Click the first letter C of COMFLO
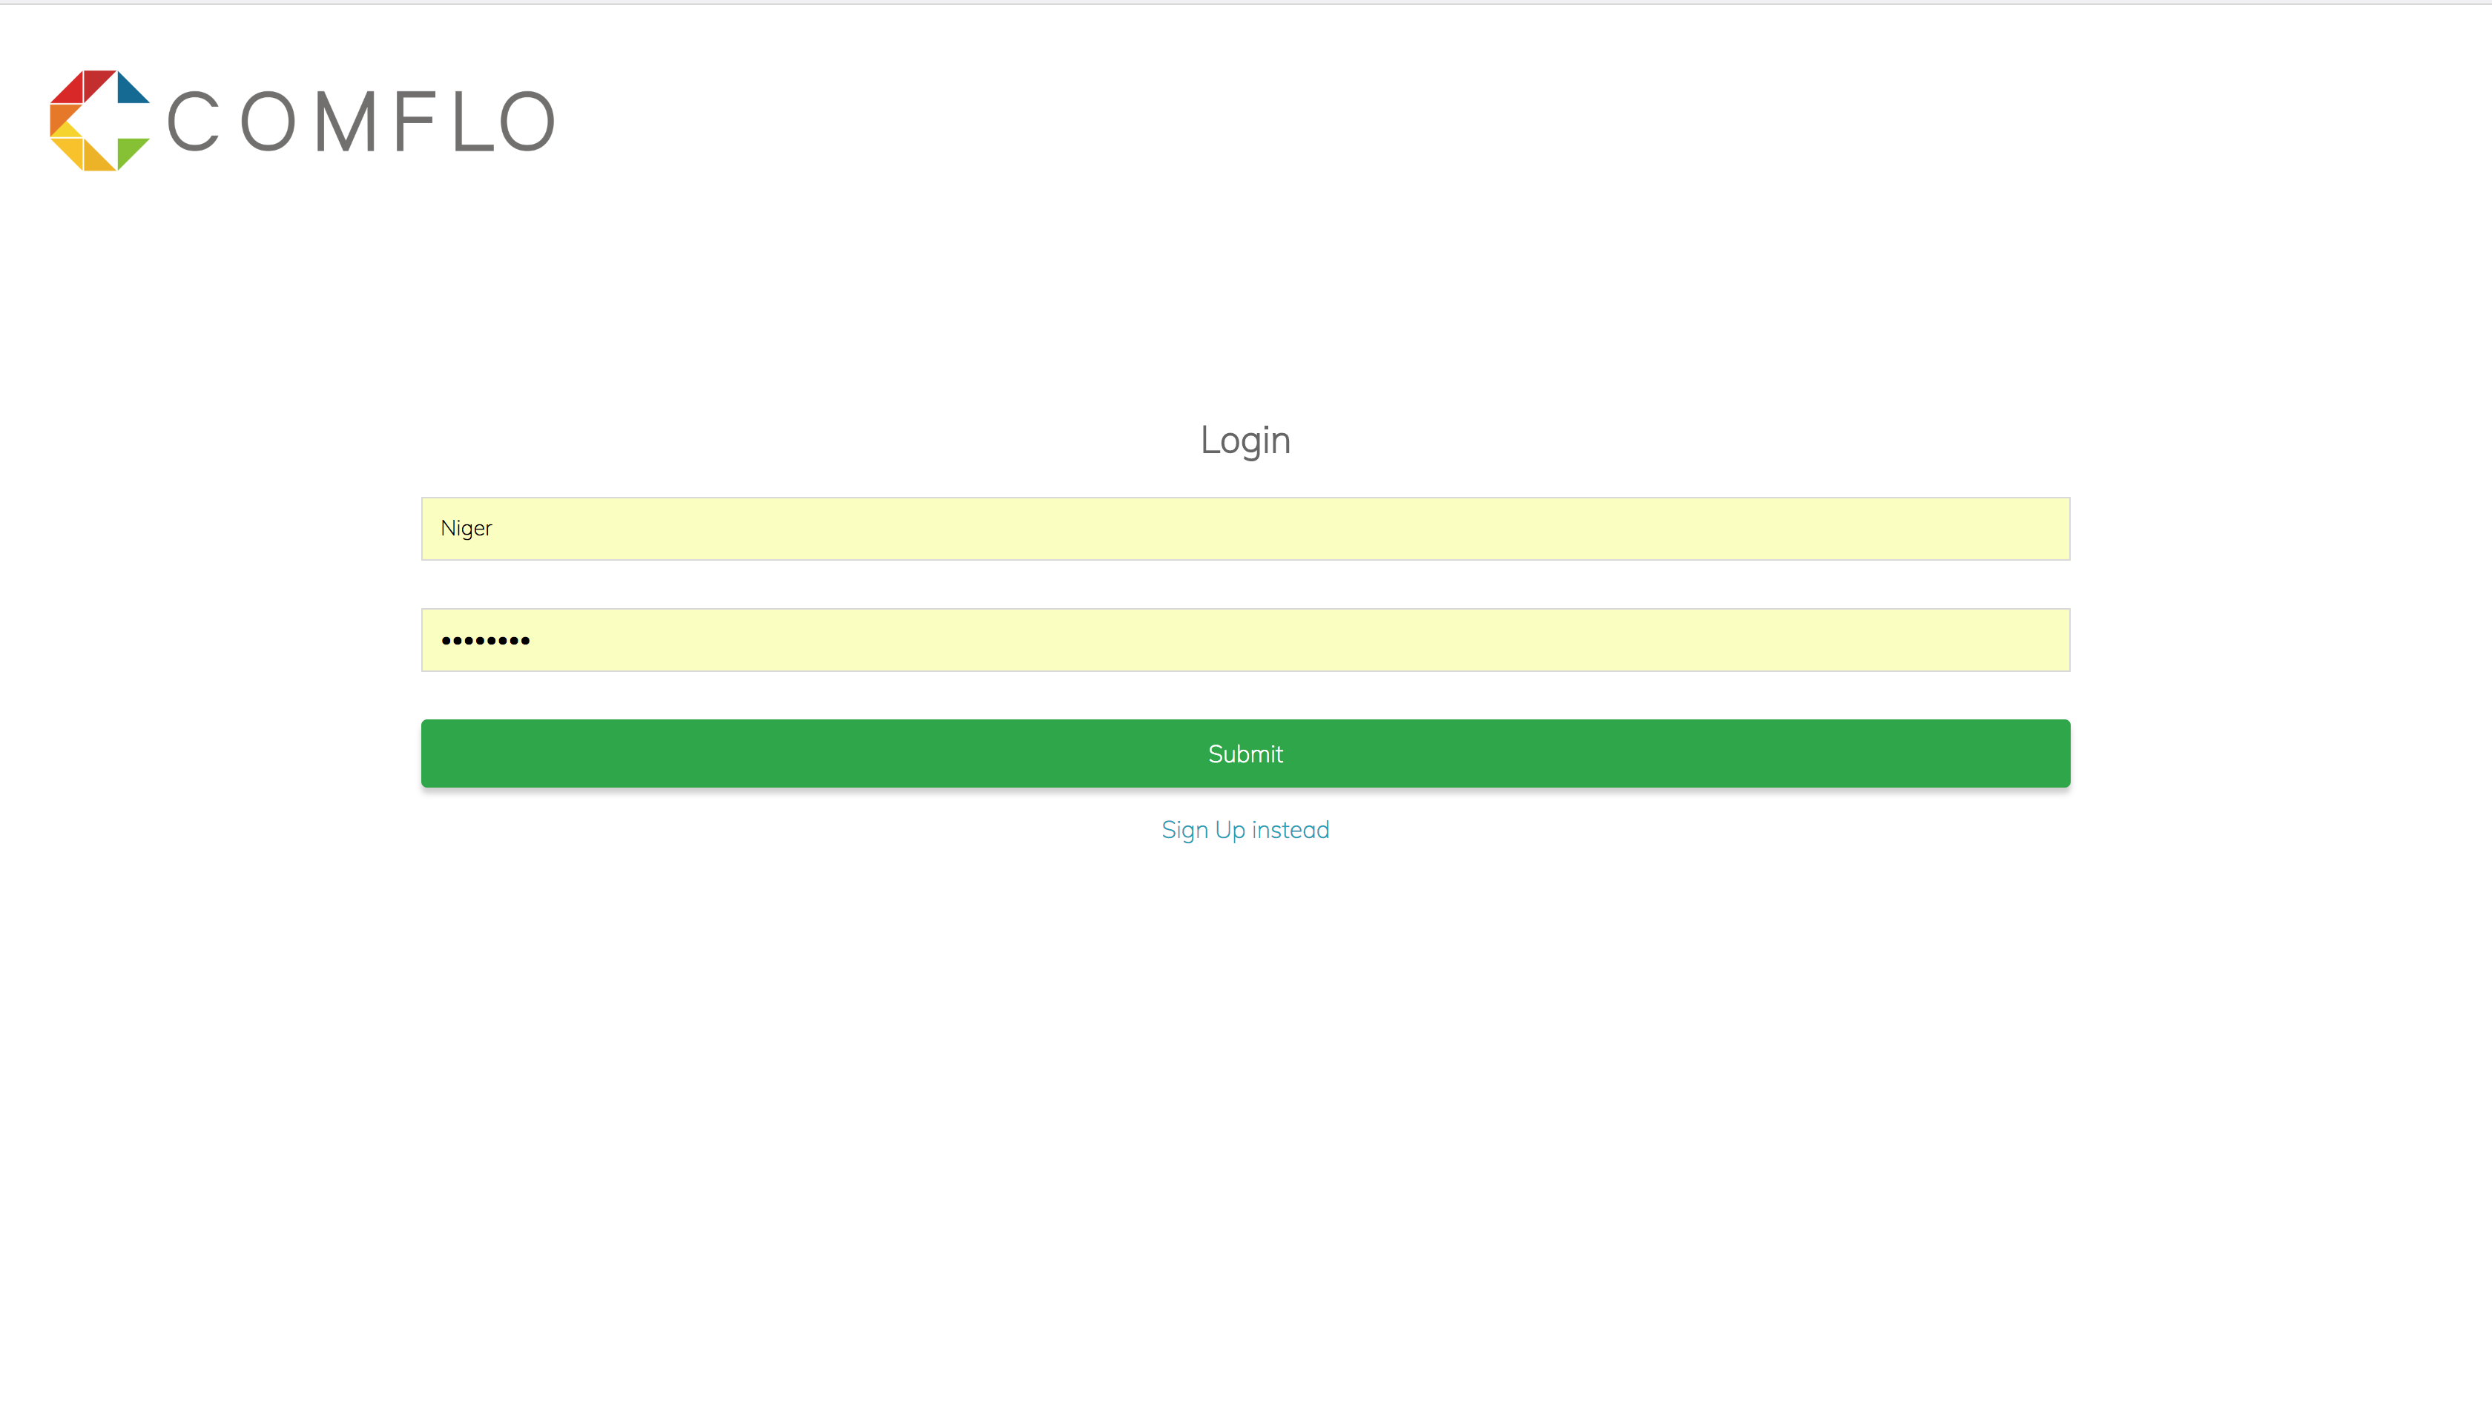The image size is (2492, 1418). [x=193, y=122]
